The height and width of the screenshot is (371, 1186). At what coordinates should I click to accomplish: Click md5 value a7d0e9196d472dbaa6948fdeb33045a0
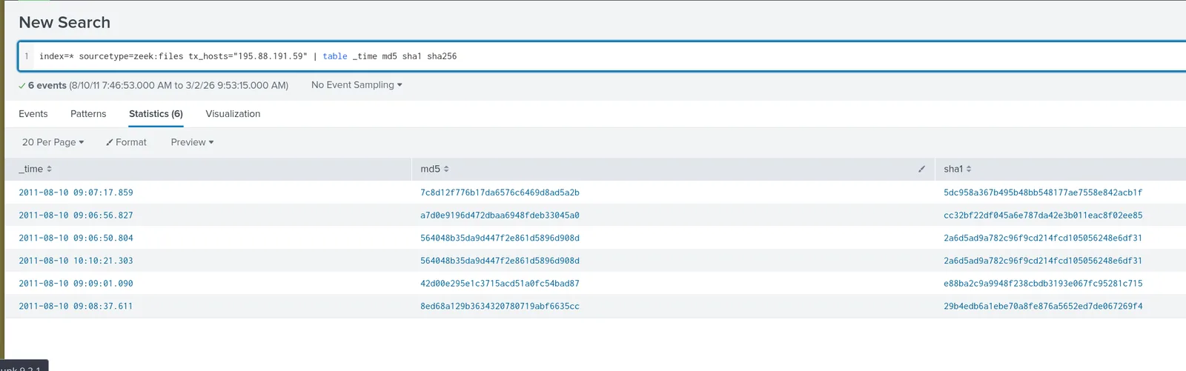[500, 215]
